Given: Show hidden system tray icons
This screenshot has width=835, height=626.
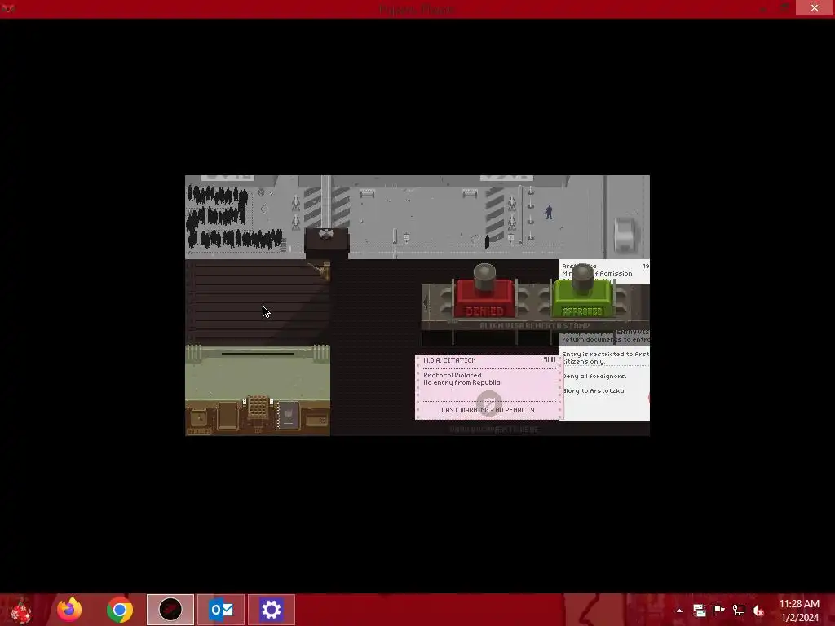Looking at the screenshot, I should pos(679,611).
